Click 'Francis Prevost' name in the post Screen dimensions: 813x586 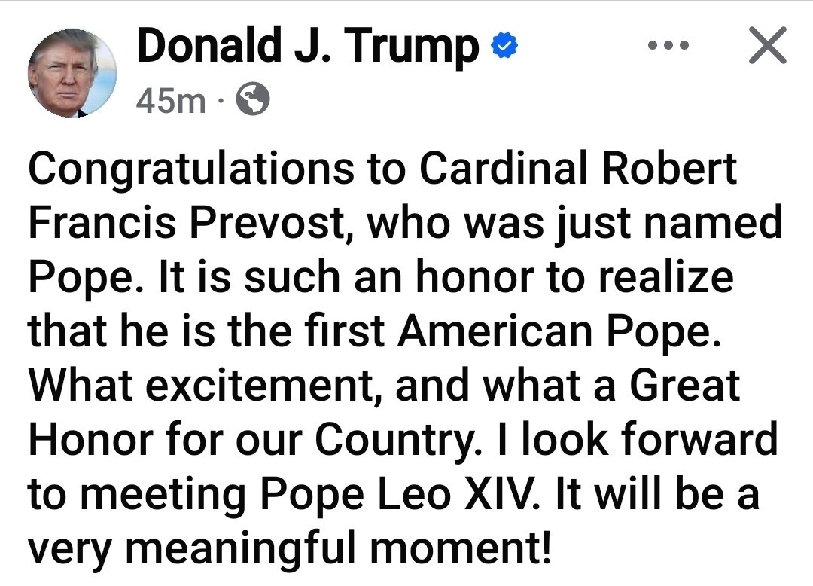coord(187,224)
